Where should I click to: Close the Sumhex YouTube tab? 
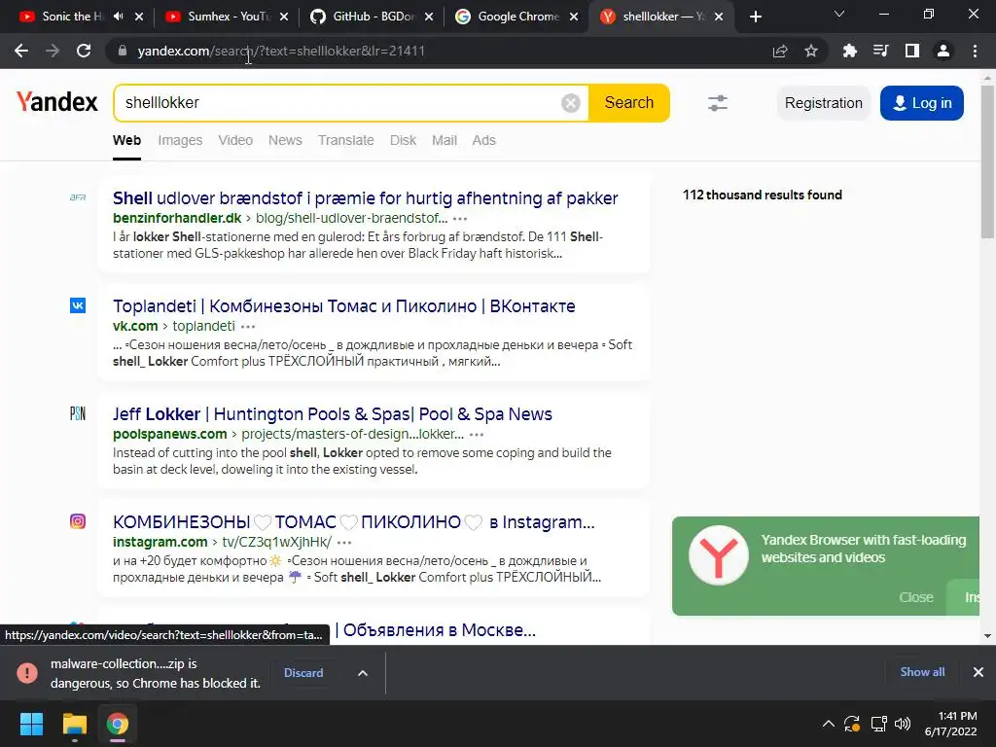point(284,17)
